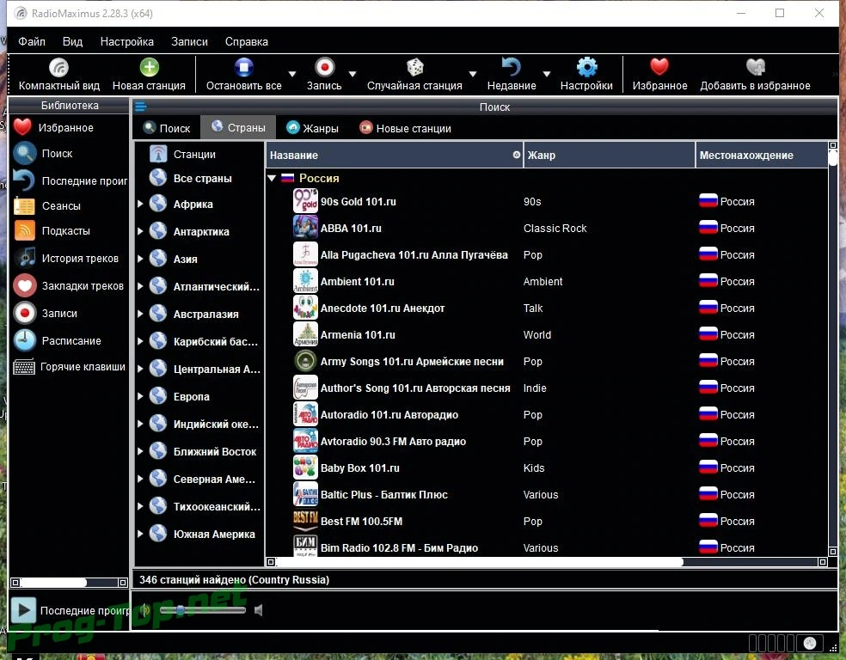
Task: Open dropdown arrow next to Запись
Action: 352,74
